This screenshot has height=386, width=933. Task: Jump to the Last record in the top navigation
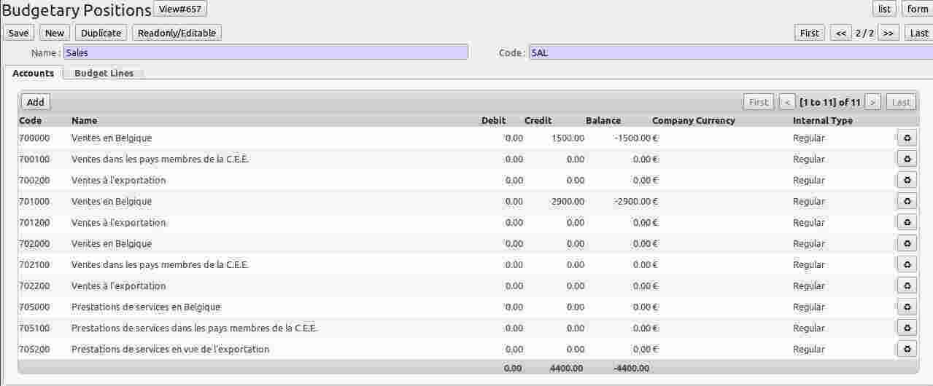tap(918, 33)
